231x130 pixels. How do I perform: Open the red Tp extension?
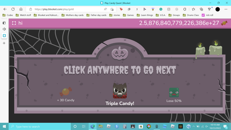[x=121, y=9]
